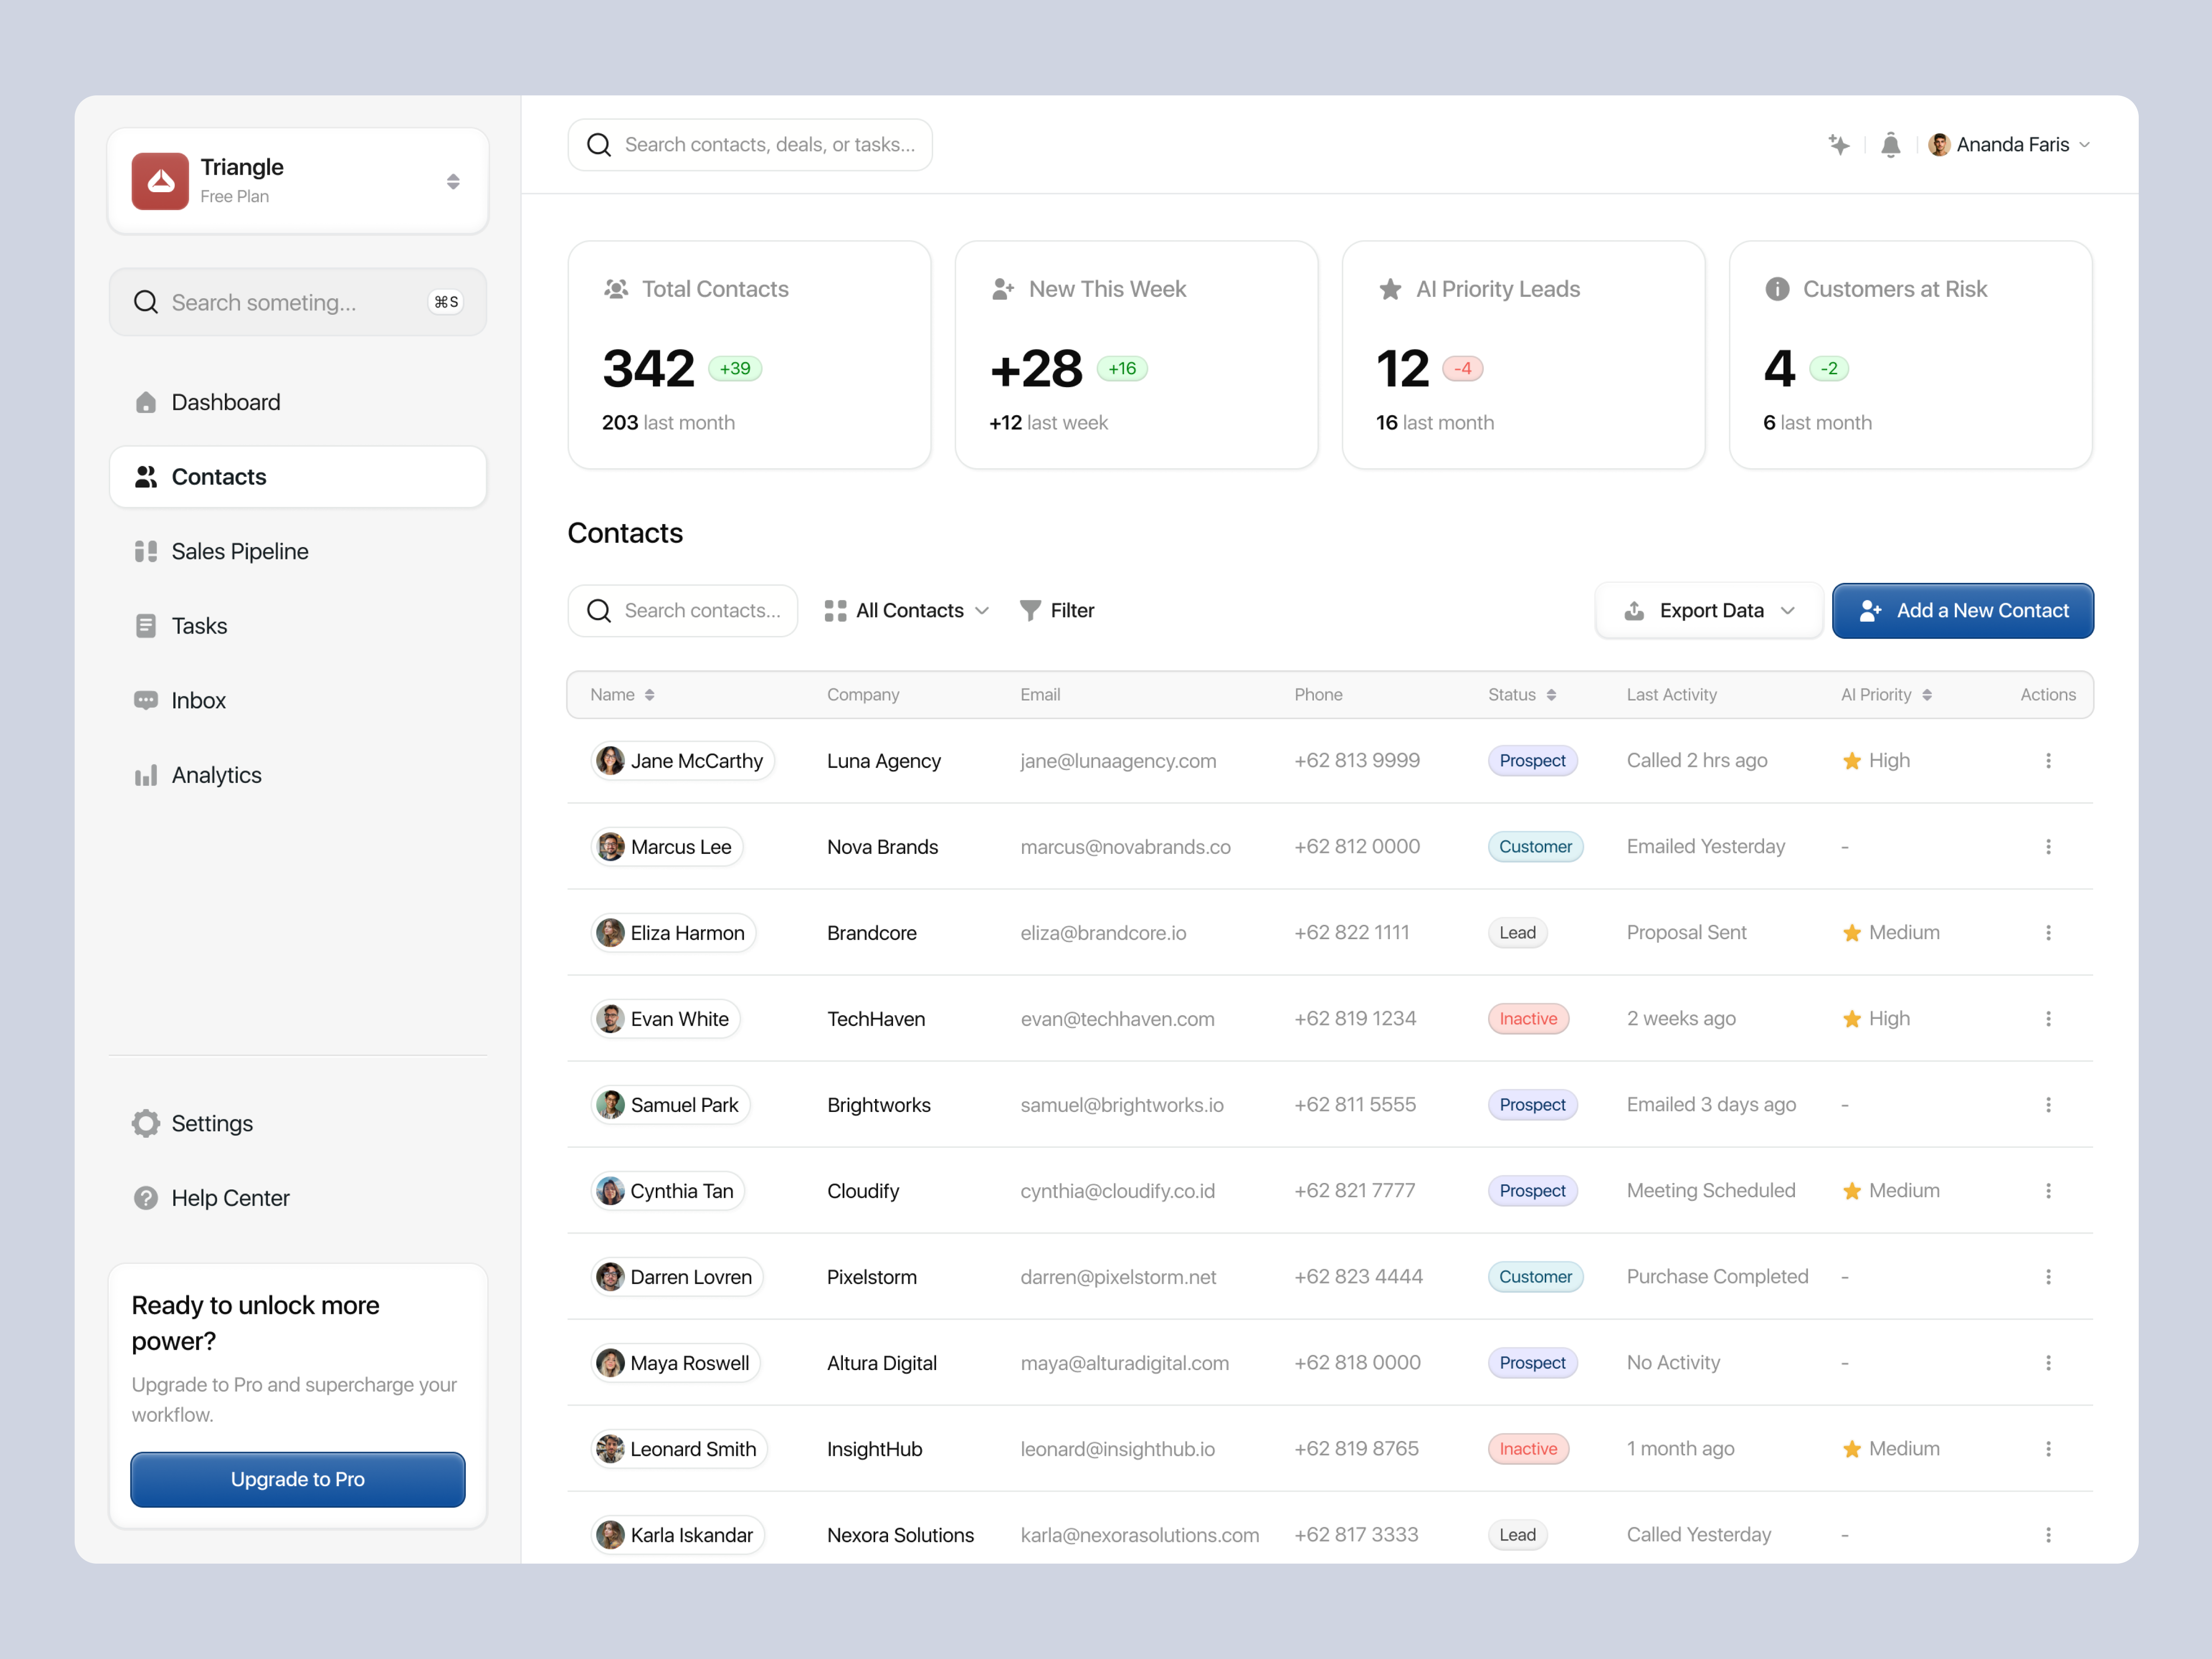Open the Inbox icon

pos(146,700)
